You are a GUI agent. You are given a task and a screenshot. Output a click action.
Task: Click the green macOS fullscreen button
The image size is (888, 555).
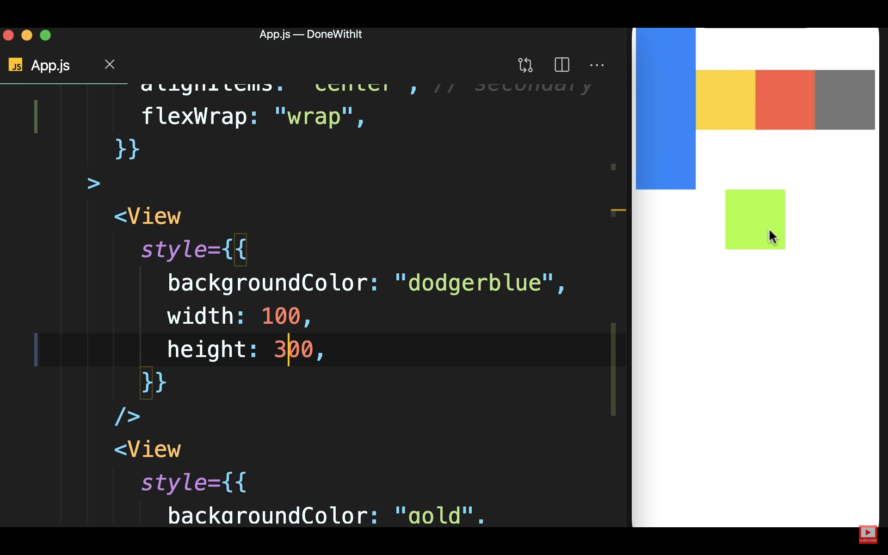(x=45, y=35)
